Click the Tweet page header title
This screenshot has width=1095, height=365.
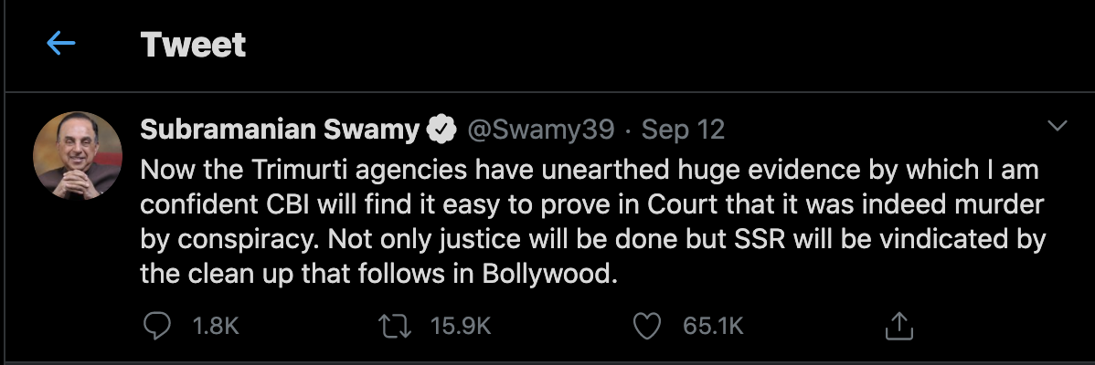tap(193, 44)
